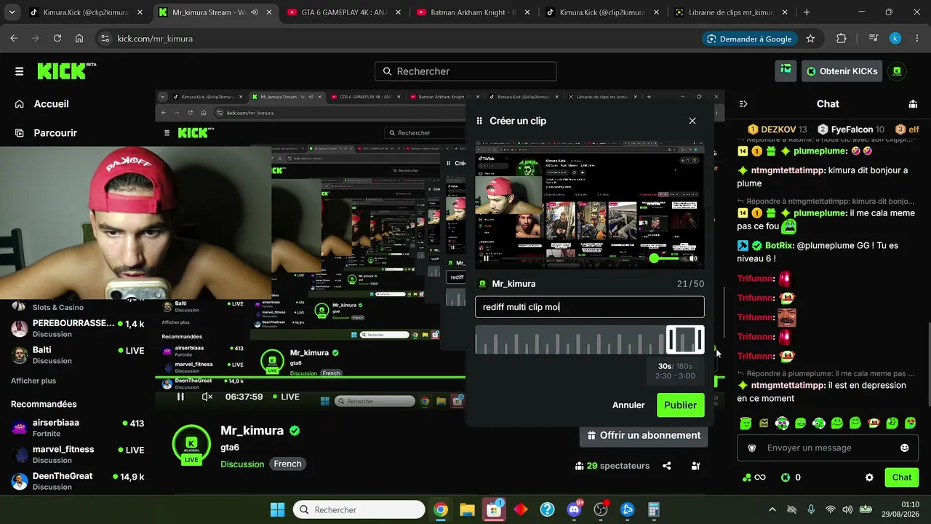
Task: Open Chrome media controls icon
Action: 874,39
